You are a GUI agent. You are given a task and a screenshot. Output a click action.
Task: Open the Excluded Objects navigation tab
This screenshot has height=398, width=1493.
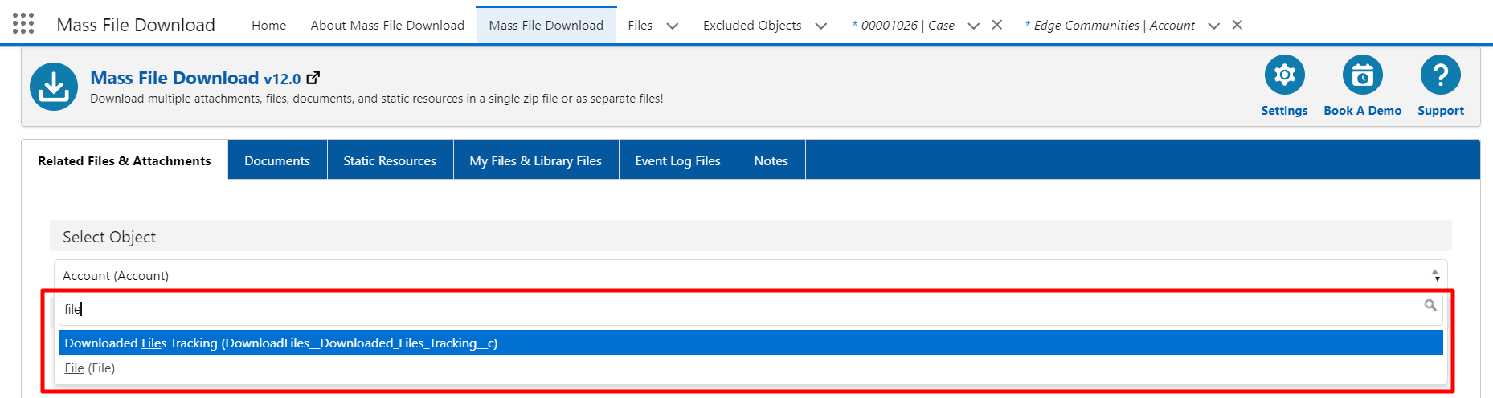pos(752,25)
